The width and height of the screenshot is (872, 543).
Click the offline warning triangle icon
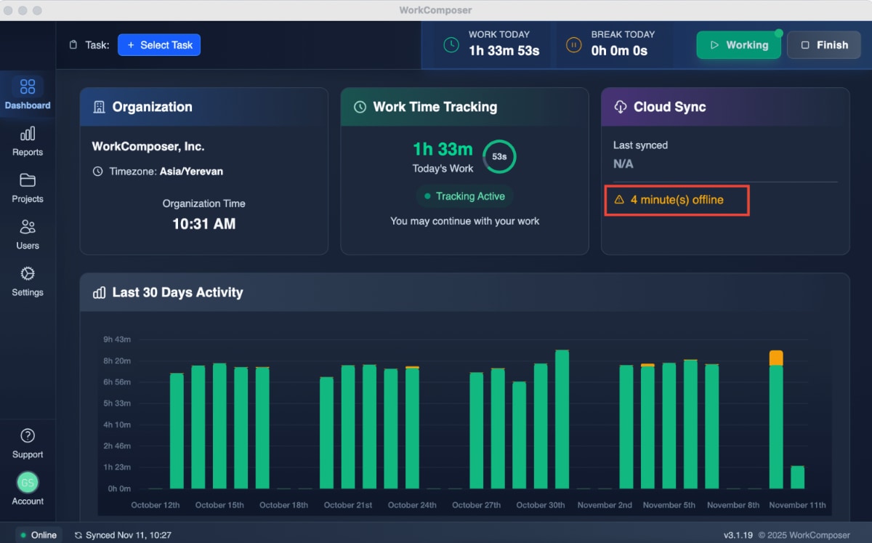coord(621,199)
